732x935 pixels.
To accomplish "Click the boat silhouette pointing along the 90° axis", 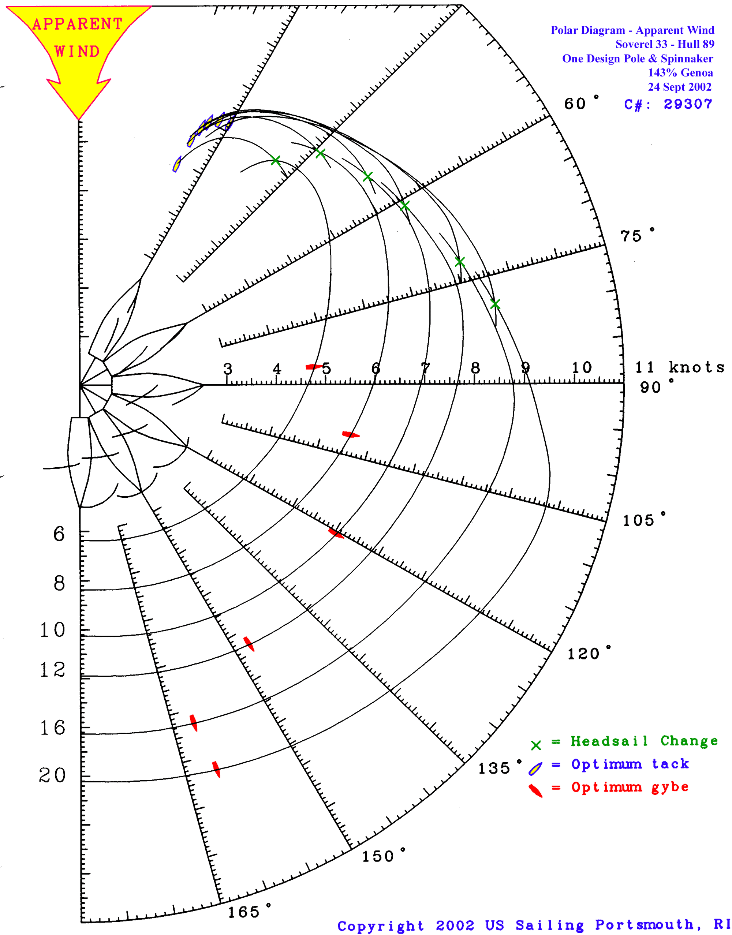I will (157, 385).
